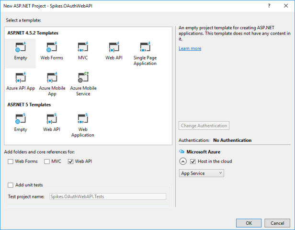295x230 pixels.
Task: Select the ASP.NET 4.5.2 Empty template icon
Action: click(21, 47)
